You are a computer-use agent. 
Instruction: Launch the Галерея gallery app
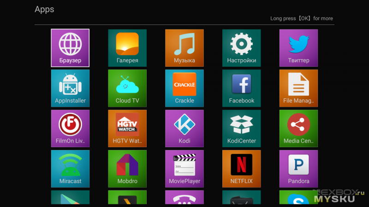(127, 48)
